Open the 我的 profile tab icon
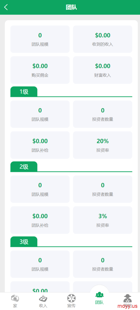This screenshot has width=140, height=310. 128,298
